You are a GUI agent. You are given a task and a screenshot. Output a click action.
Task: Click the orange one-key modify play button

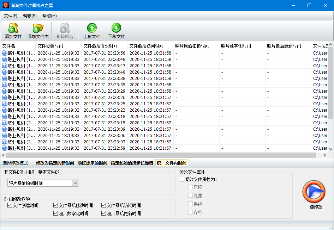click(x=314, y=192)
